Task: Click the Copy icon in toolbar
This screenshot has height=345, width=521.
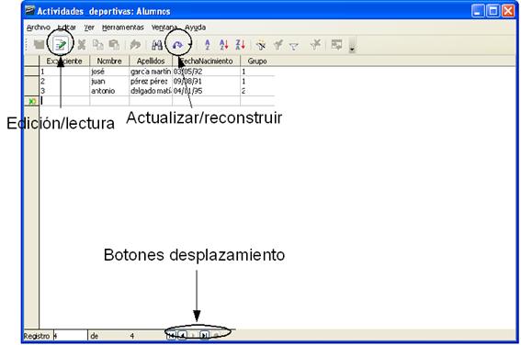Action: click(x=97, y=44)
